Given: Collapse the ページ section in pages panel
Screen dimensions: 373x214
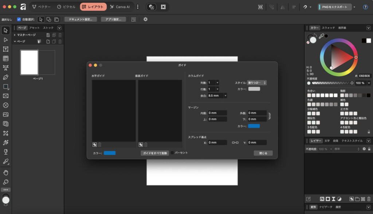Looking at the screenshot, I should tap(15, 41).
